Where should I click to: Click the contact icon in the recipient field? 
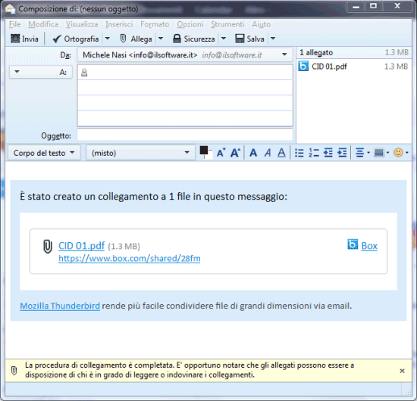point(84,73)
